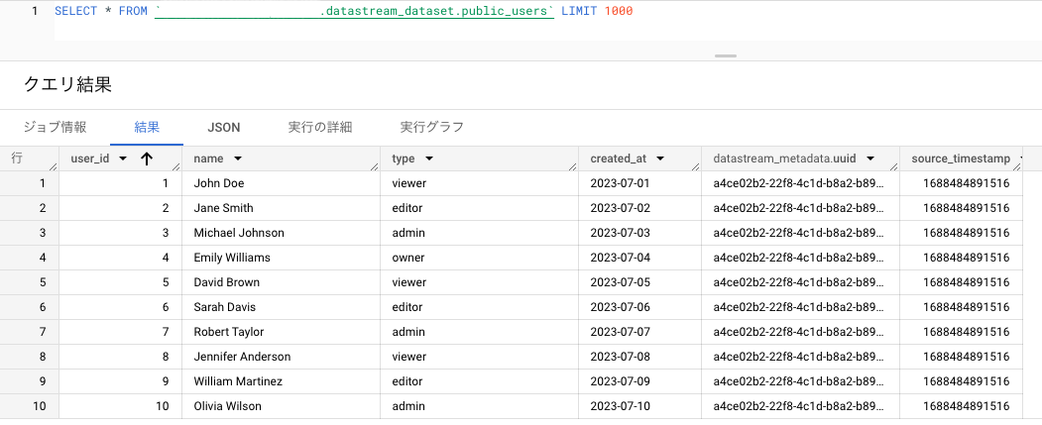Click the uuid cell in John Doe's row

point(799,183)
